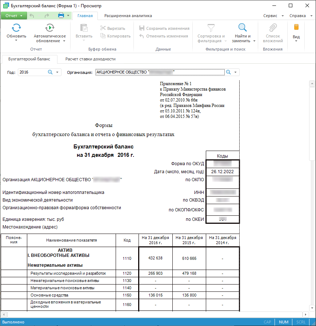The width and height of the screenshot is (316, 326).
Task: Expand the Вид dropdown arrow
Action: [x=296, y=41]
